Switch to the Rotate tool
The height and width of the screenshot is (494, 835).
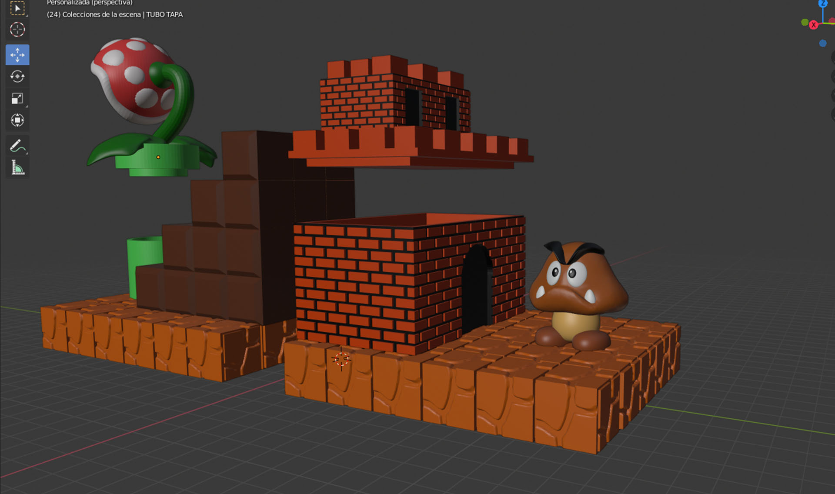click(x=17, y=77)
